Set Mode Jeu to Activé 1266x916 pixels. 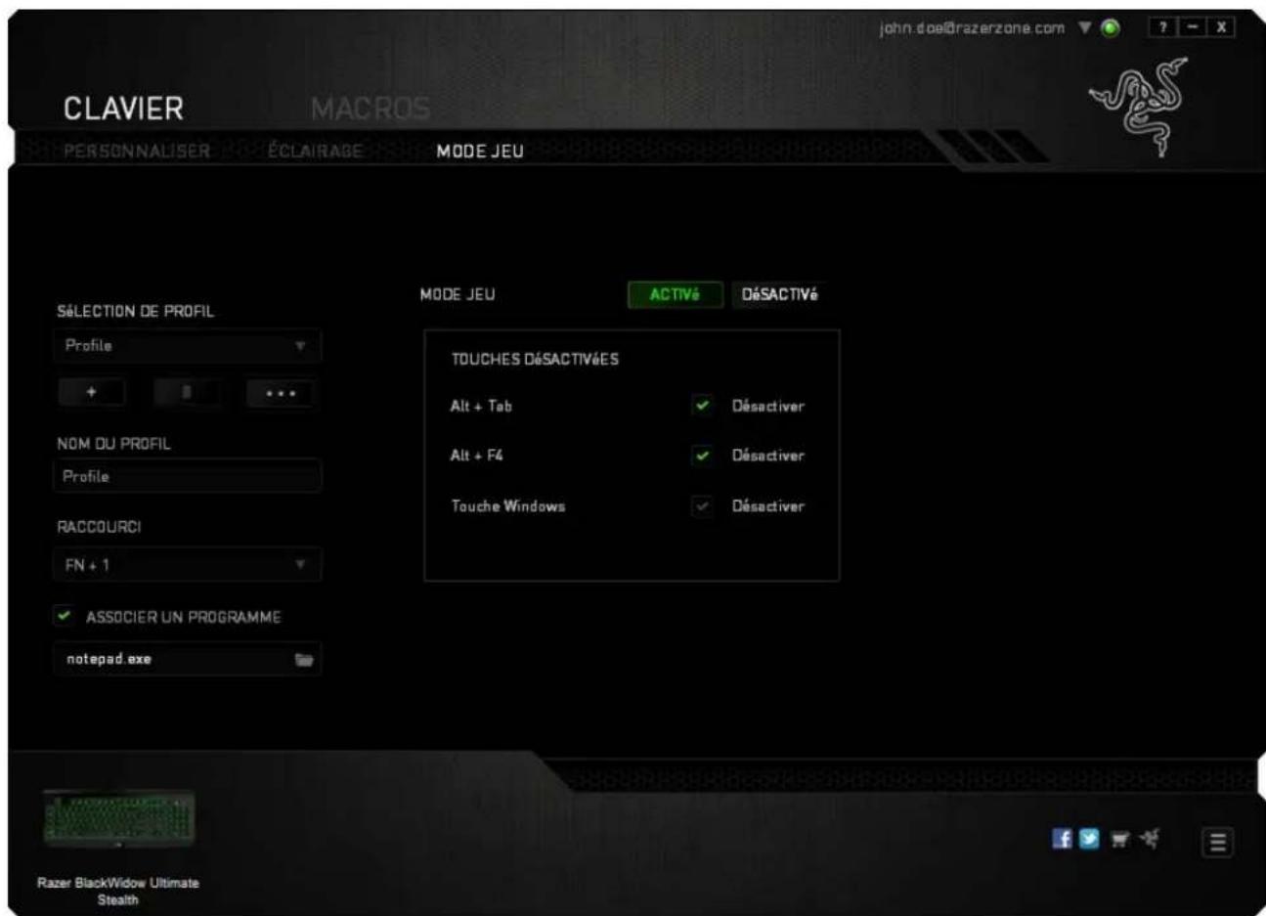676,294
